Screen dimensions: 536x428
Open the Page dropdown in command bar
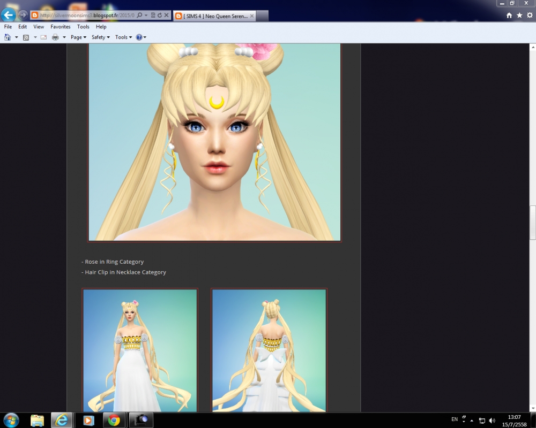click(x=78, y=37)
